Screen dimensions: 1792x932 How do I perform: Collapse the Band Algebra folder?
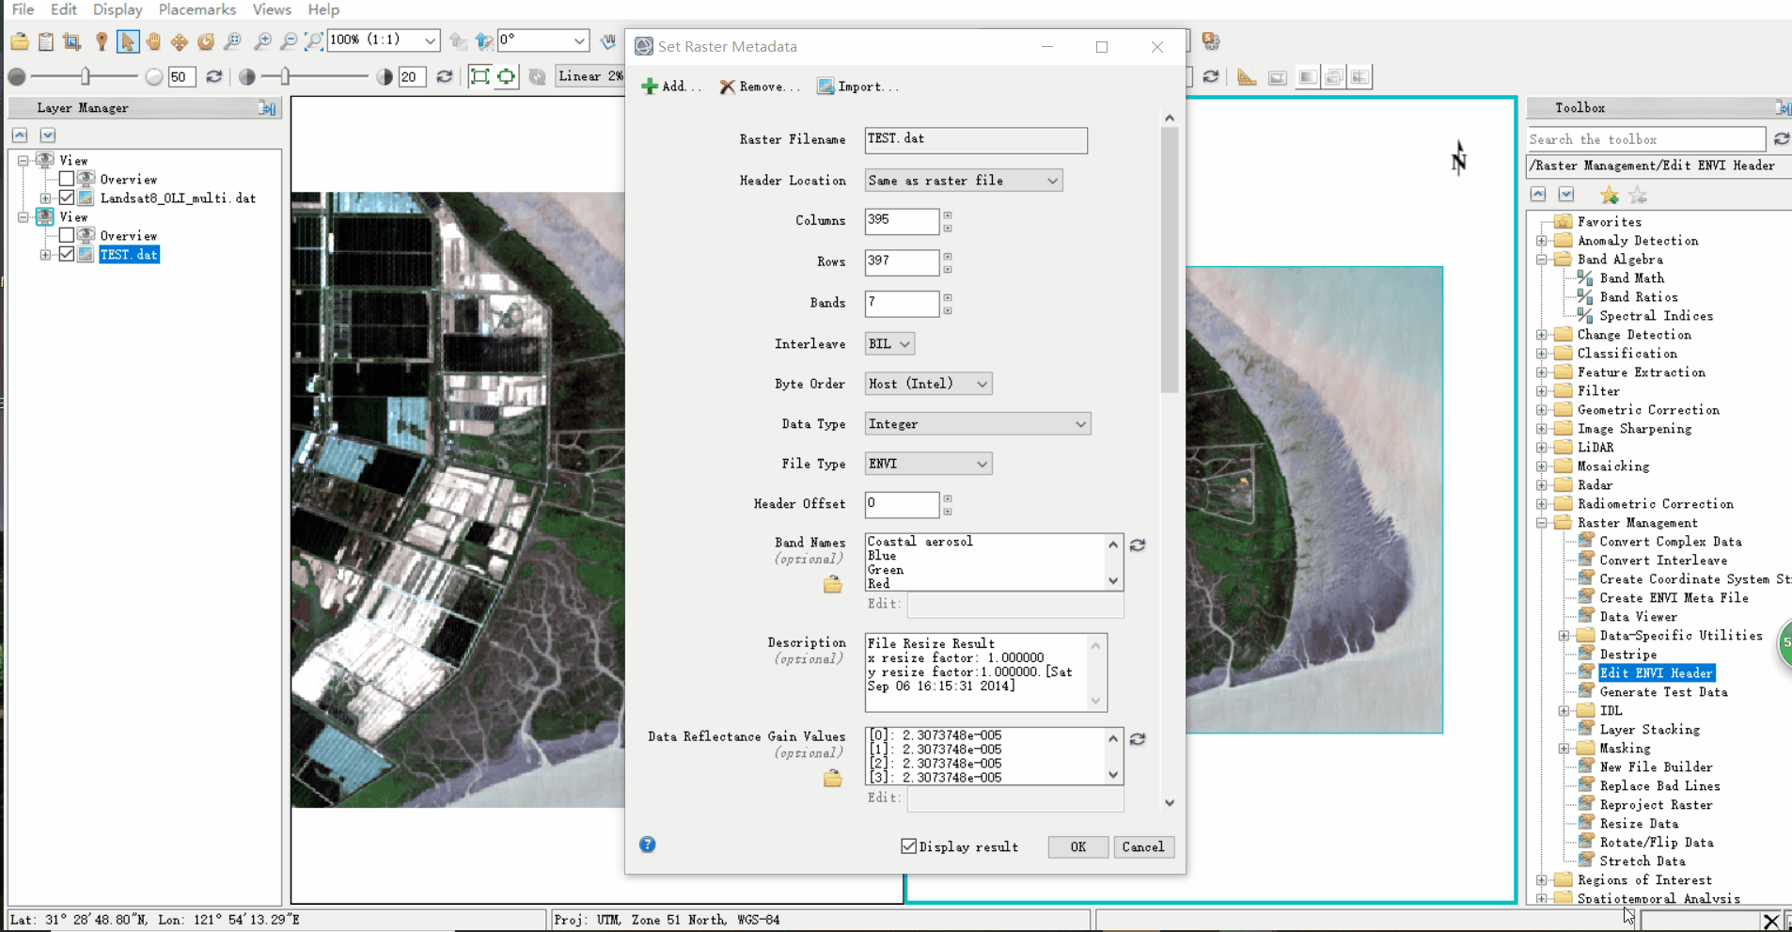pos(1542,260)
